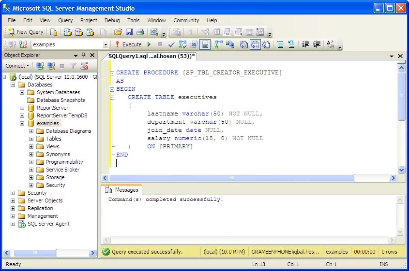
Task: Select the SQL Server Agent node
Action: click(48, 224)
